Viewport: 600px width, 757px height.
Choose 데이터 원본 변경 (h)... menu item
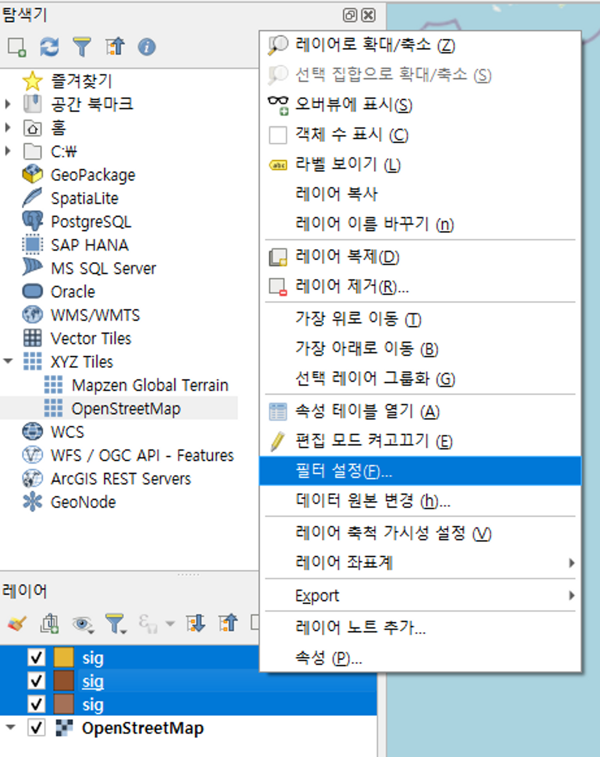pos(420,501)
